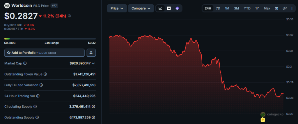This screenshot has height=124, width=298.
Task: Select the 7D time range tab
Action: 218,8
